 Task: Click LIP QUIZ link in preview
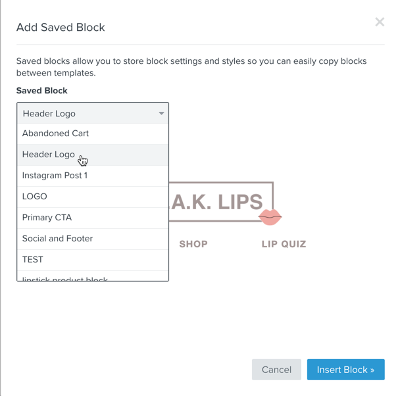[284, 244]
